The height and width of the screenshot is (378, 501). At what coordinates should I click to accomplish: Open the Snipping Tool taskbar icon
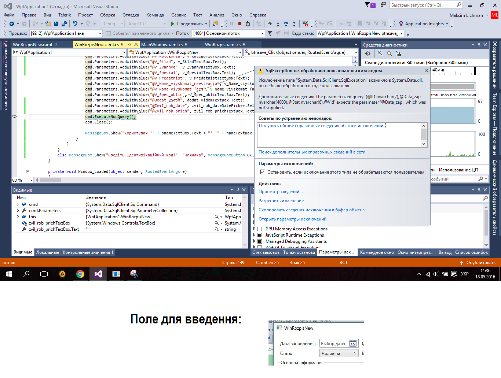(134, 274)
